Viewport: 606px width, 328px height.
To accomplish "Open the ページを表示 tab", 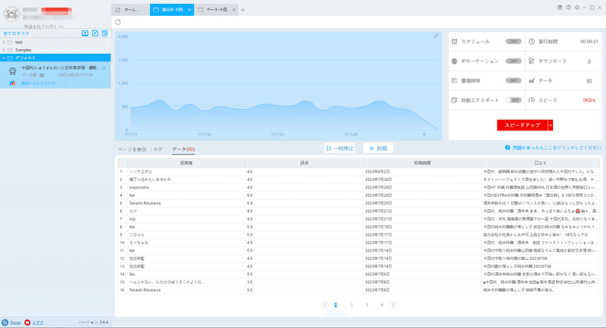I will point(132,149).
